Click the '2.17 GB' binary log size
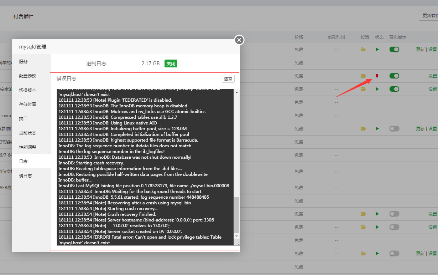 click(150, 63)
